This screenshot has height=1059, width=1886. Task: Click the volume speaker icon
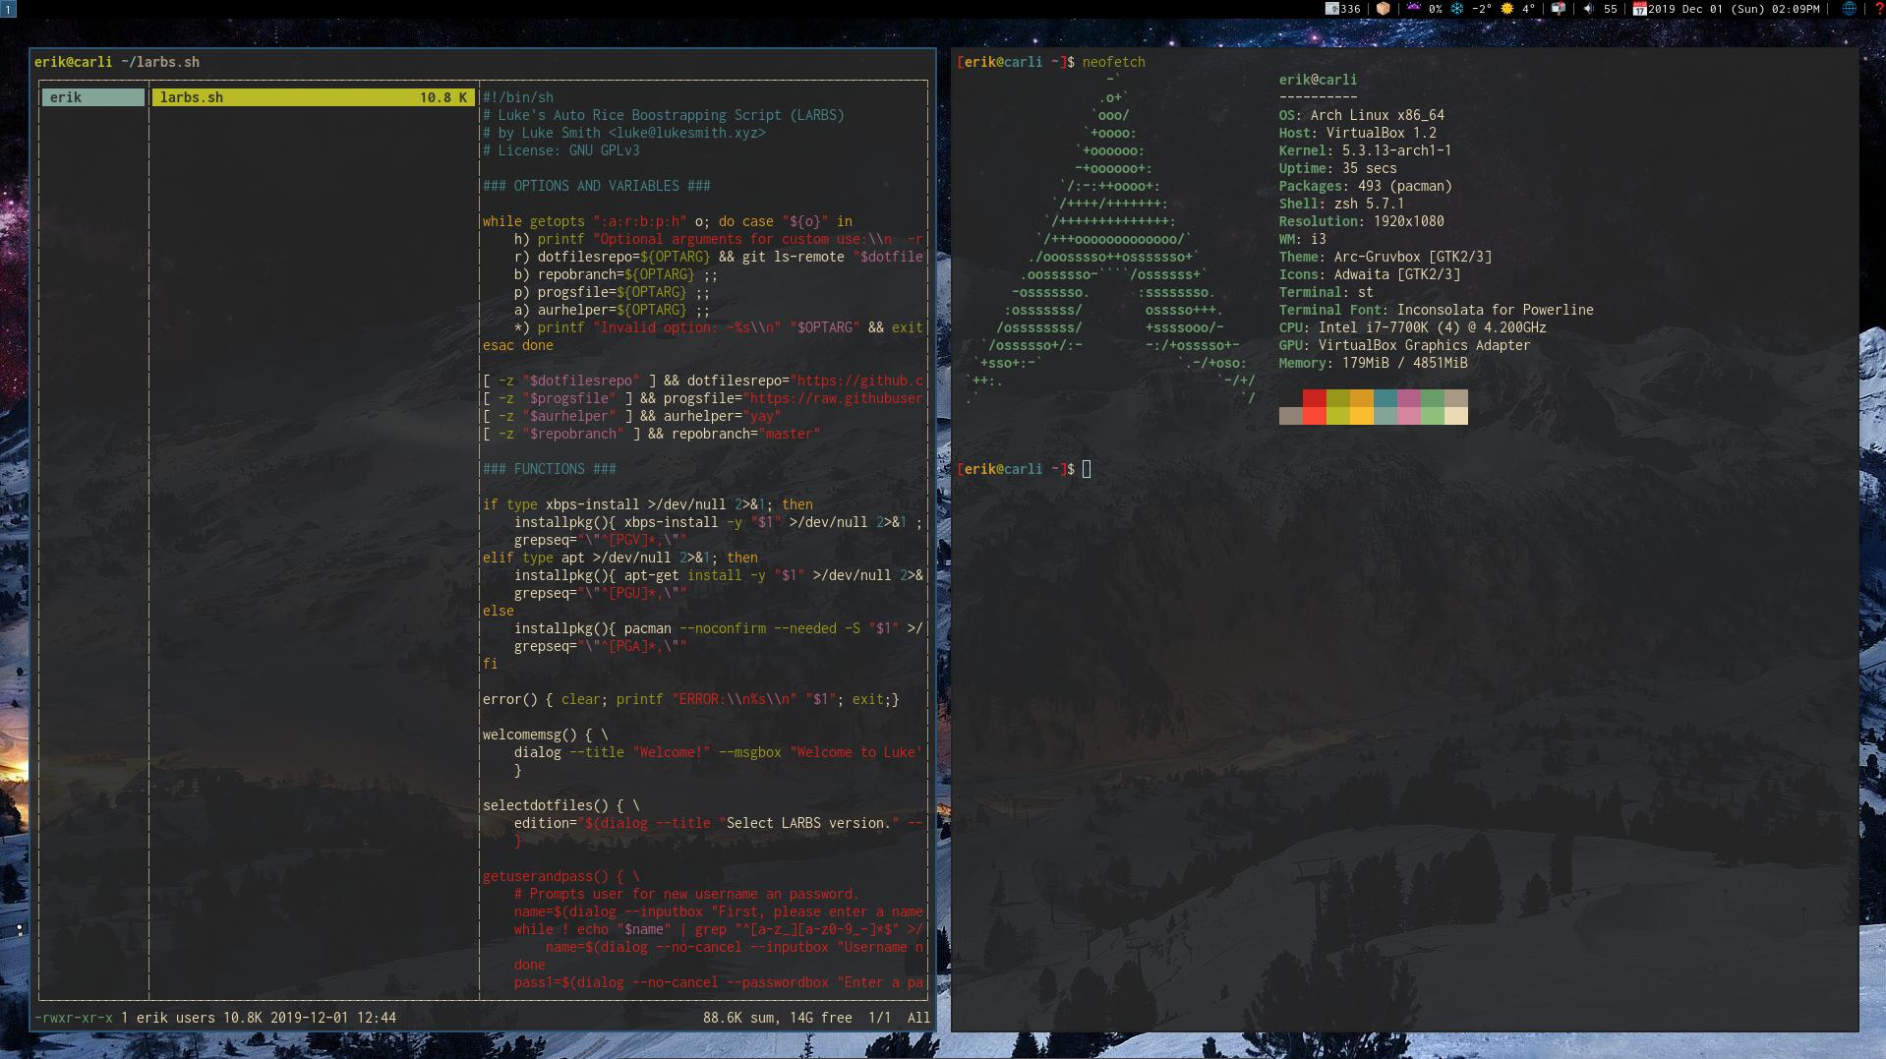pyautogui.click(x=1589, y=8)
